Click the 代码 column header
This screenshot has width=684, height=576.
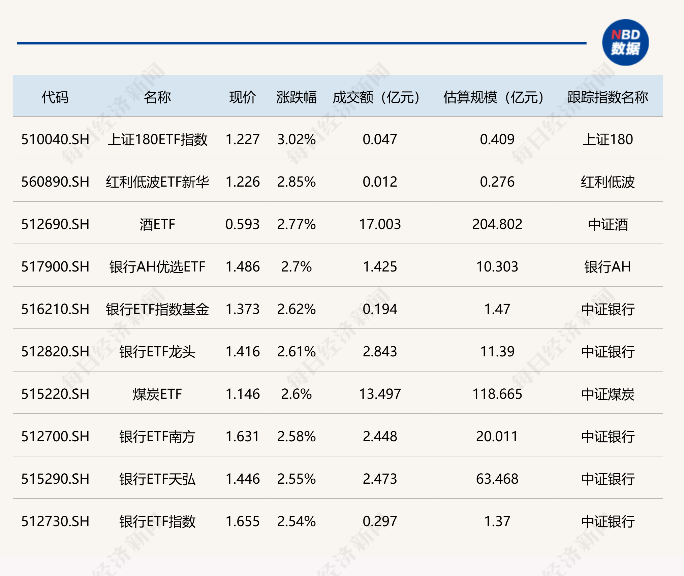[55, 97]
